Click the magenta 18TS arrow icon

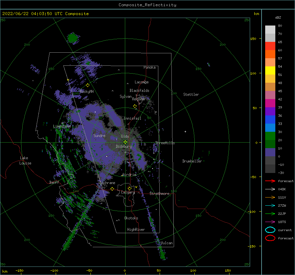point(270,222)
